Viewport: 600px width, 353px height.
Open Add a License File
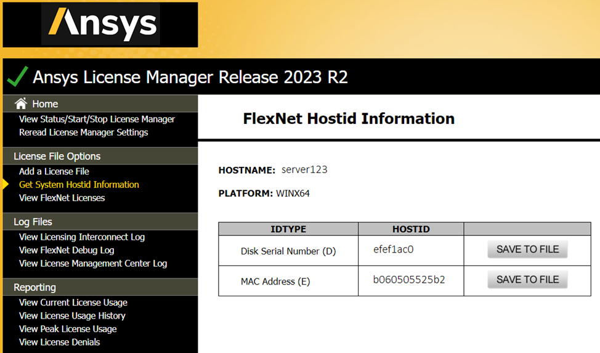[x=54, y=171]
